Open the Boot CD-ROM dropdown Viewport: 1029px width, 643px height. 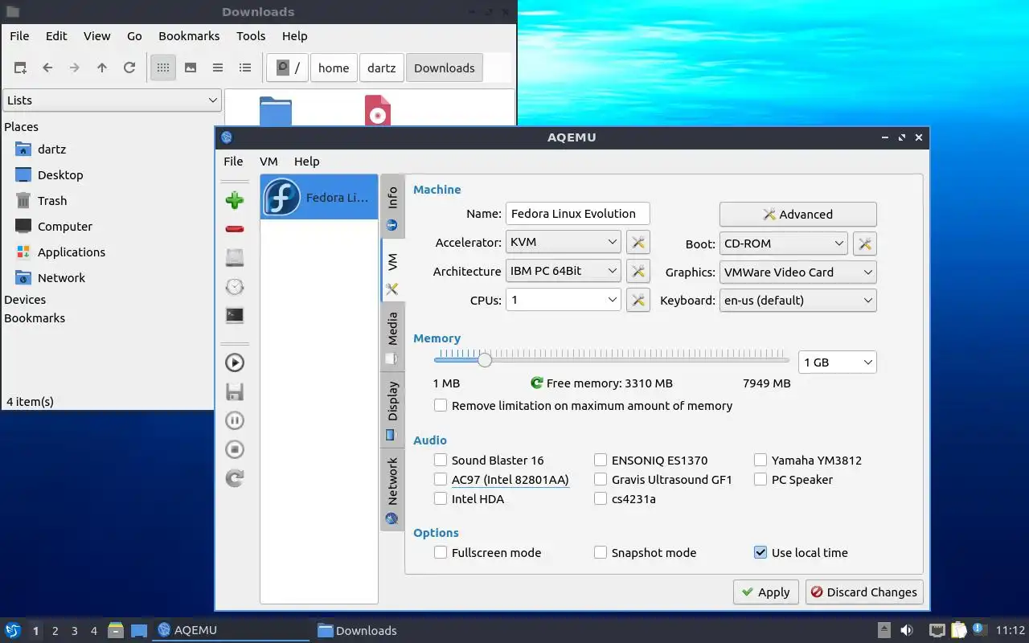784,244
